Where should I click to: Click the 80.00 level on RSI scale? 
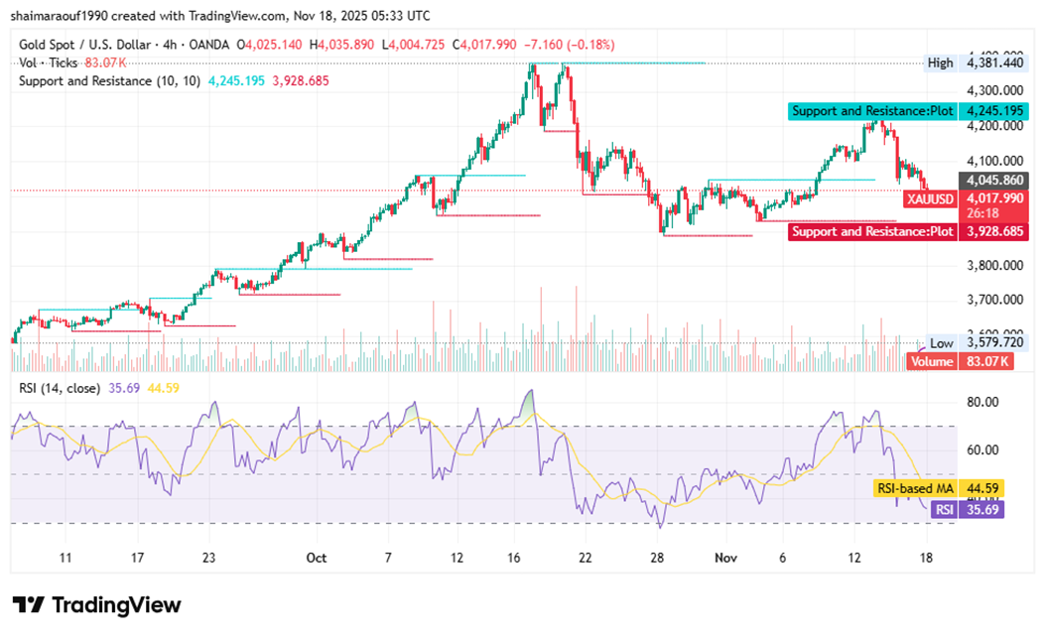(x=980, y=402)
